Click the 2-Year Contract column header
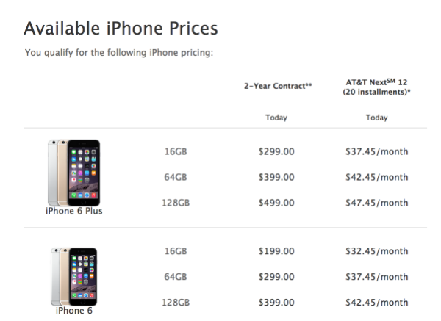 point(278,86)
